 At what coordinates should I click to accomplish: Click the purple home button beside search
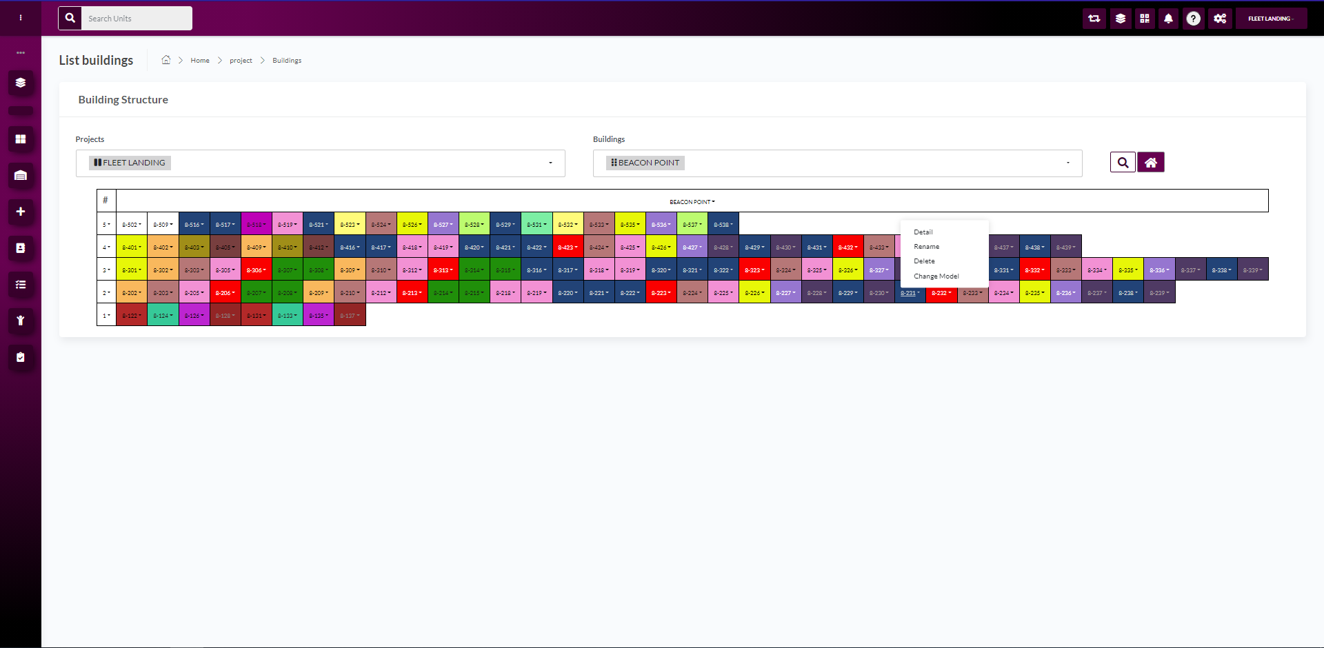1150,163
